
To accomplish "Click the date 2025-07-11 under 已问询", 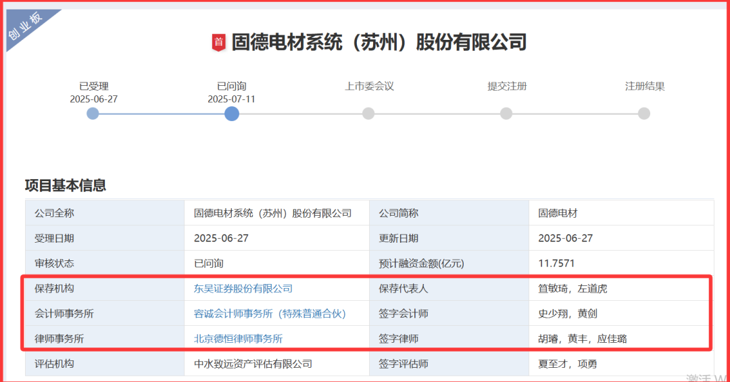I will (x=231, y=99).
